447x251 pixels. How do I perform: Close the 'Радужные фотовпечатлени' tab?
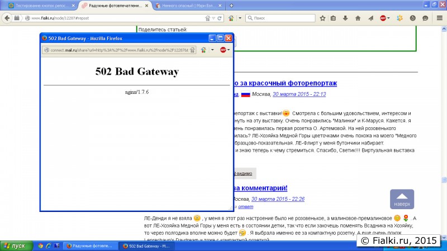pos(146,6)
